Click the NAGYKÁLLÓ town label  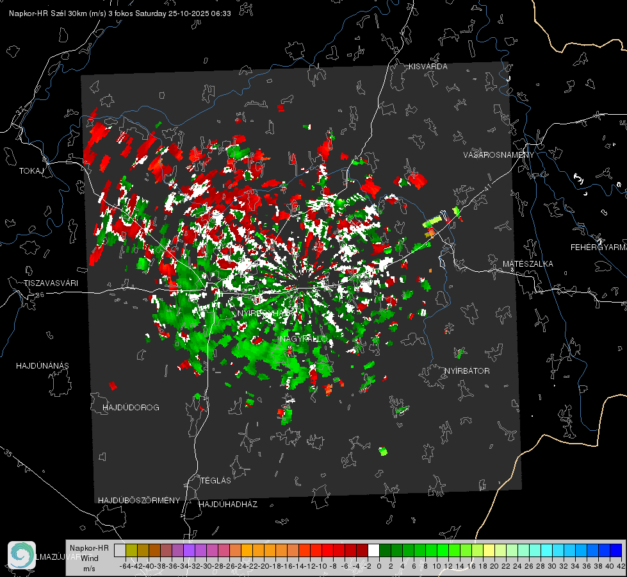tap(304, 339)
